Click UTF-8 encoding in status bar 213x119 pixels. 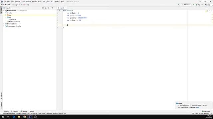(201, 113)
